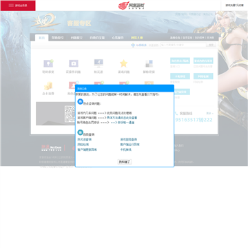Click the first blue button in right panel
This screenshot has width=248, height=248.
(x=180, y=61)
